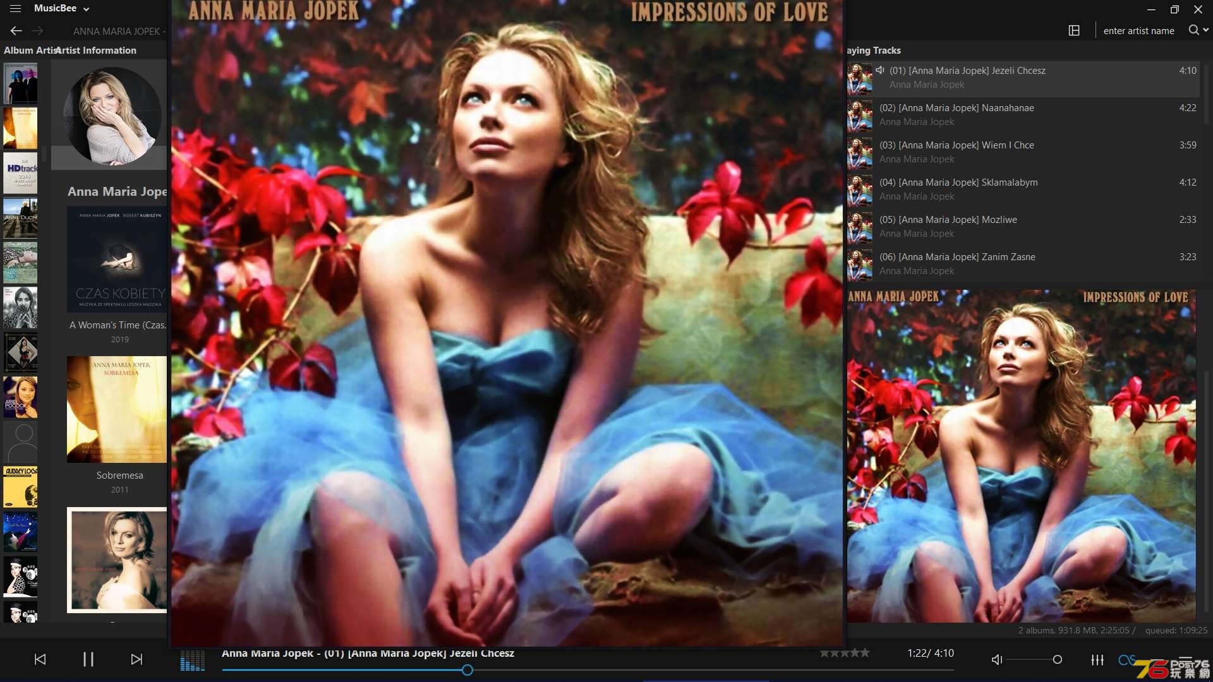1213x682 pixels.
Task: Click the thumbnail of track (04) Sklamalabym
Action: [x=859, y=190]
